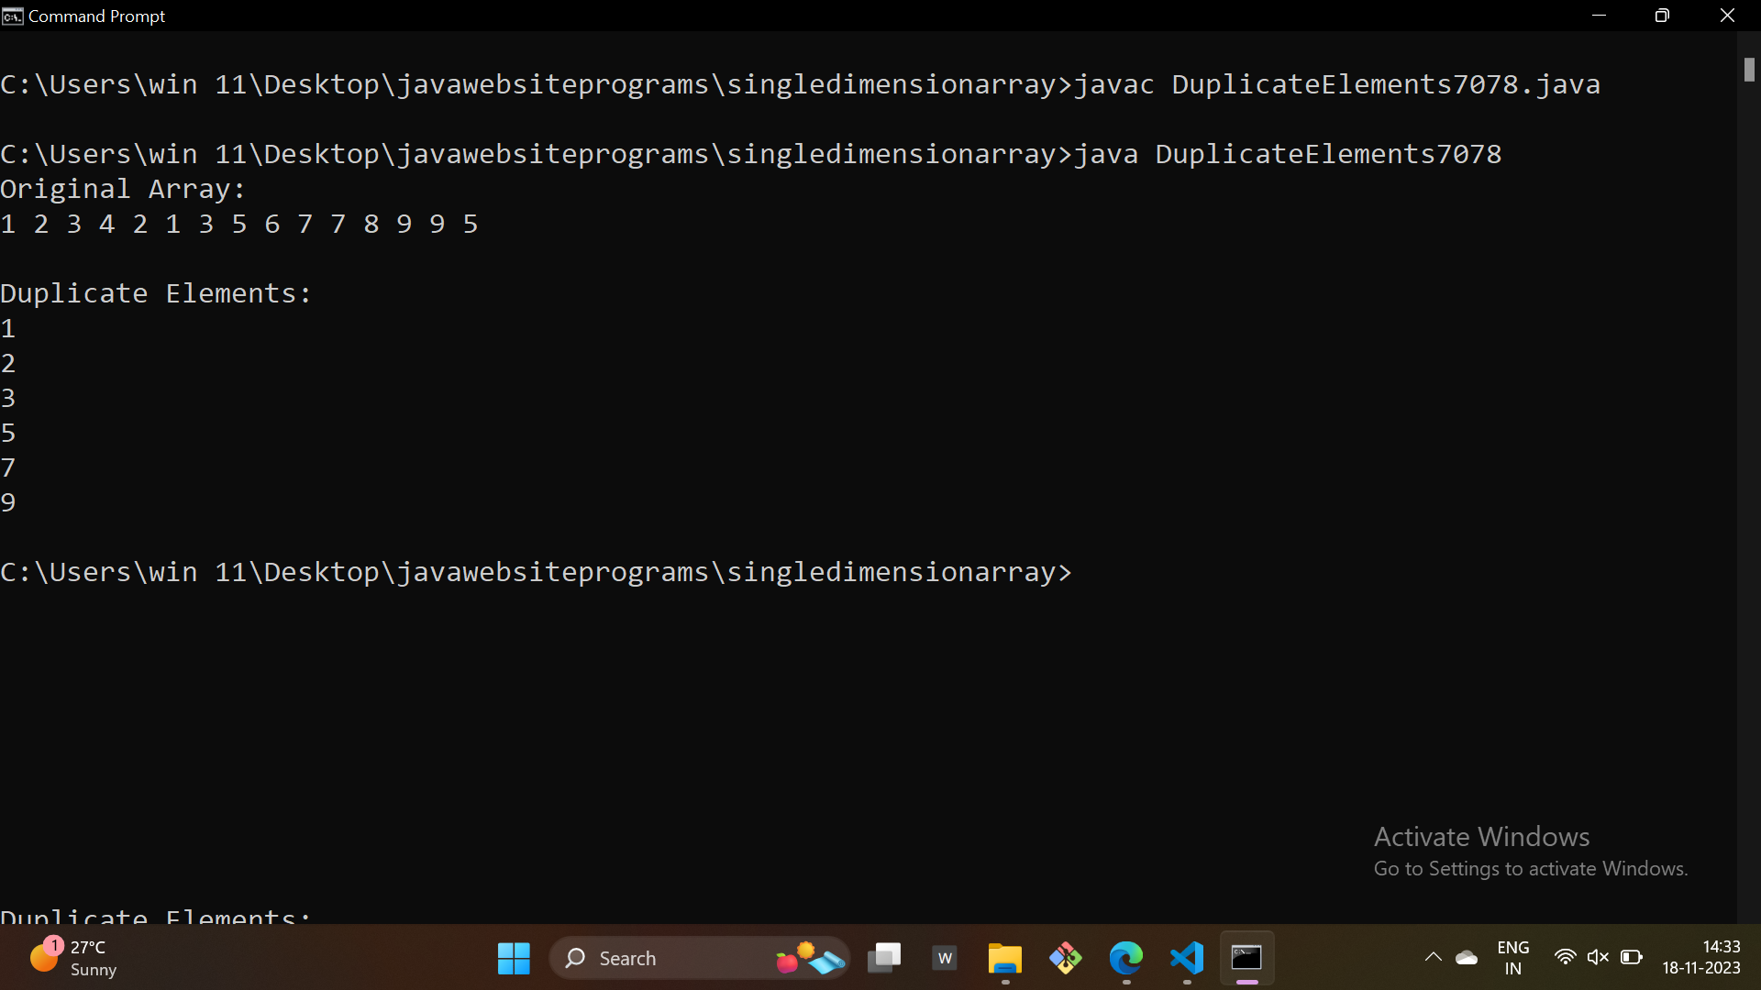Click the Command Prompt title bar icon
Image resolution: width=1761 pixels, height=990 pixels.
12,16
